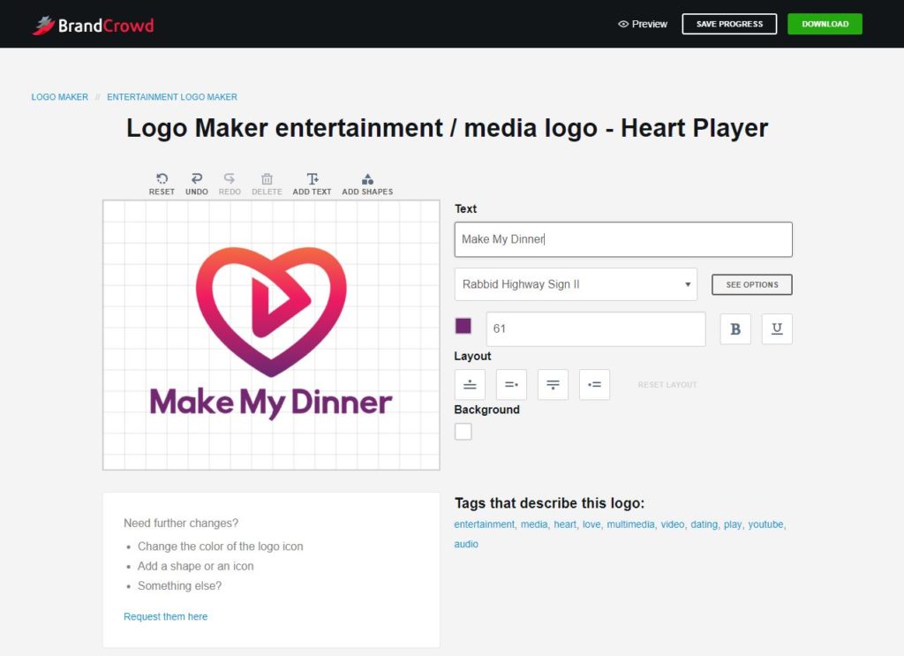This screenshot has width=904, height=656.
Task: Choose layout with icon below text
Action: tap(553, 384)
